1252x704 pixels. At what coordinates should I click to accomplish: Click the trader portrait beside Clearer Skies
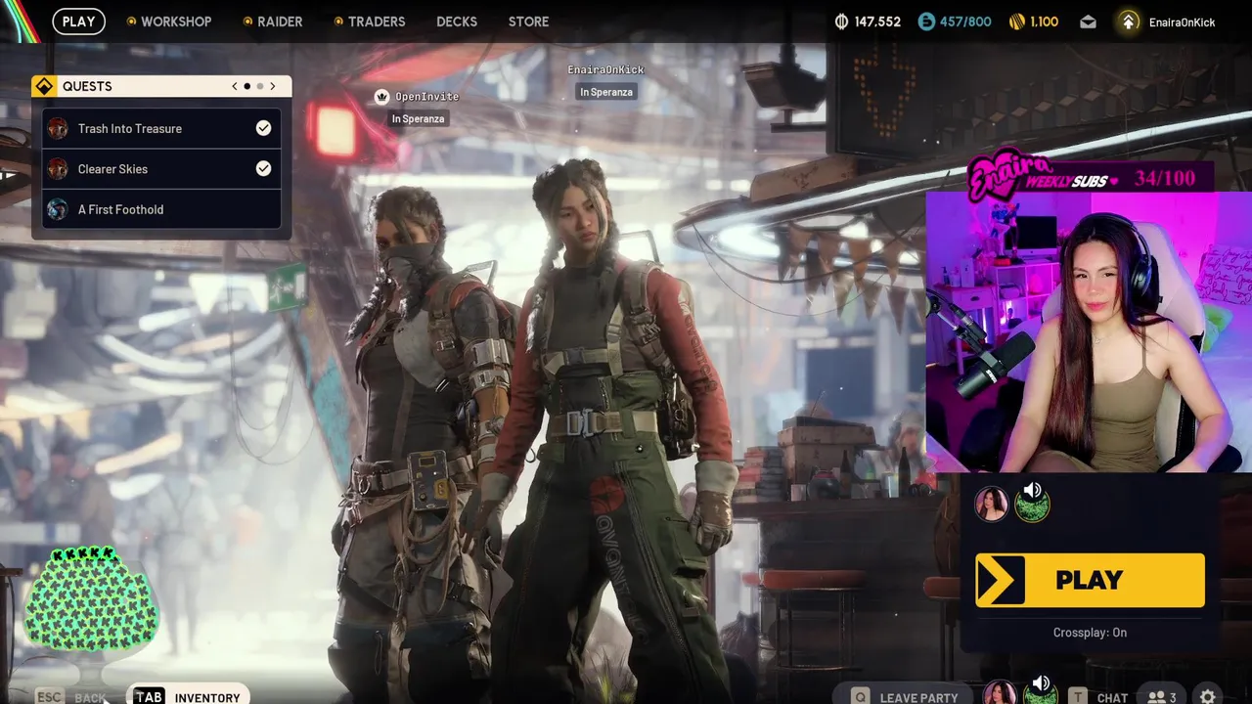58,168
